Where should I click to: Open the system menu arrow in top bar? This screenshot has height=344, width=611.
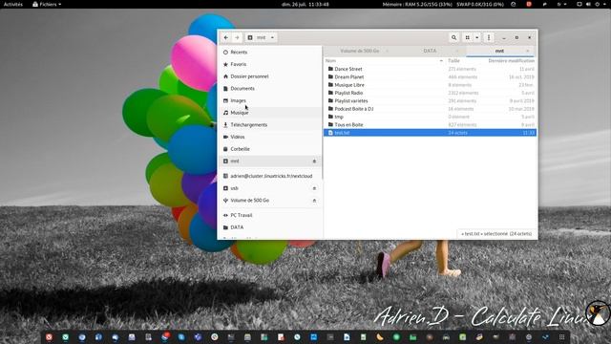click(605, 4)
